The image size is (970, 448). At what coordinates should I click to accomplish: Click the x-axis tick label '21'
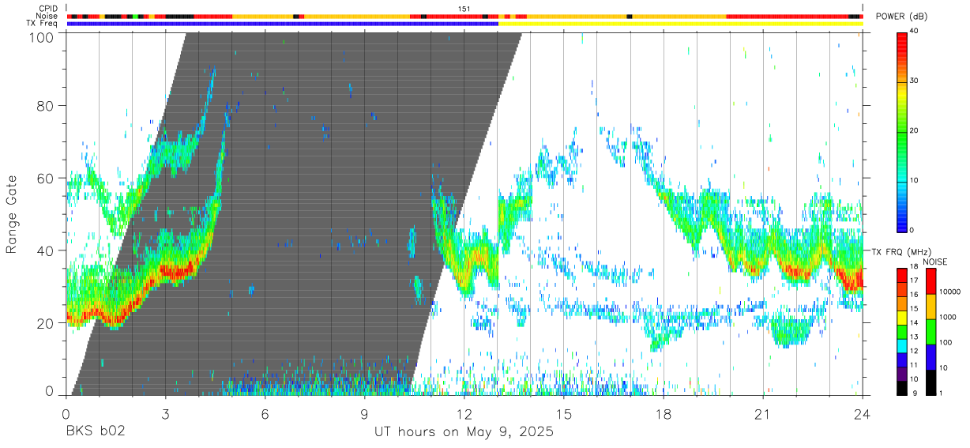pyautogui.click(x=762, y=414)
